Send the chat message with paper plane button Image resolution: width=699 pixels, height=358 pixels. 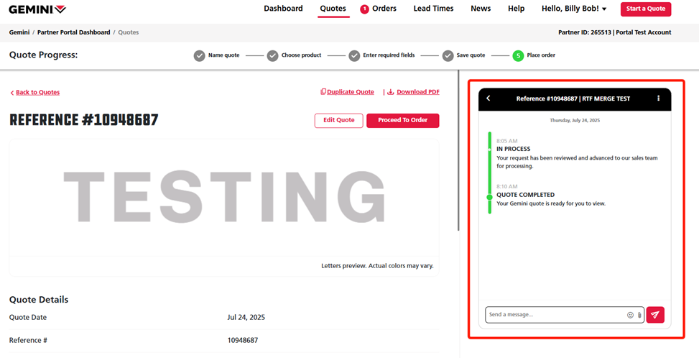(654, 315)
